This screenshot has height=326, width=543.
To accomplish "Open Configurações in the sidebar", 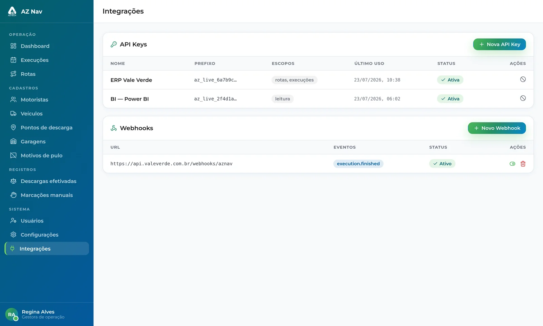I will coord(47,235).
